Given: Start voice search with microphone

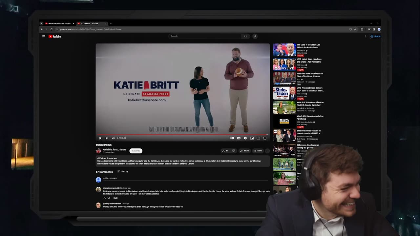Looking at the screenshot, I should tap(255, 36).
